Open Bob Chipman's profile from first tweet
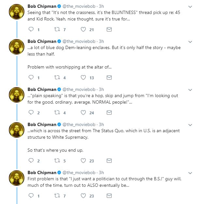This screenshot has width=205, height=204. 42,6
